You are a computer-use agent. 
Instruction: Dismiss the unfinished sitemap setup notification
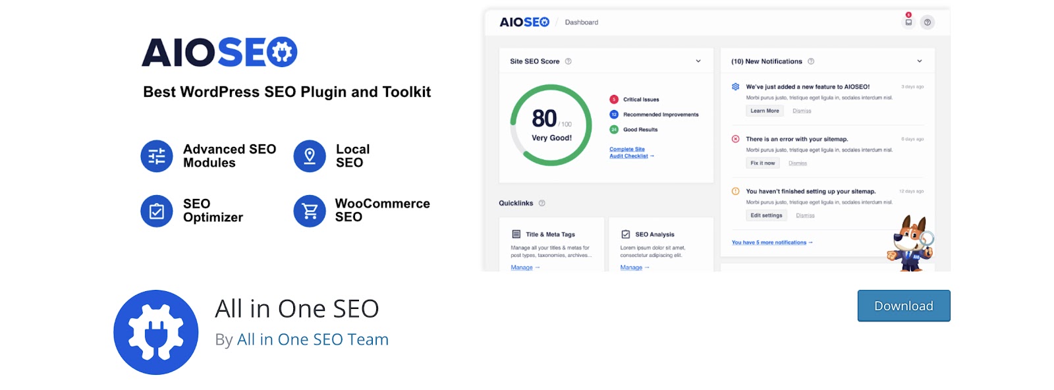point(805,215)
